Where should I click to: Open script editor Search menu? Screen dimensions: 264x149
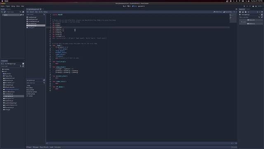(32, 12)
